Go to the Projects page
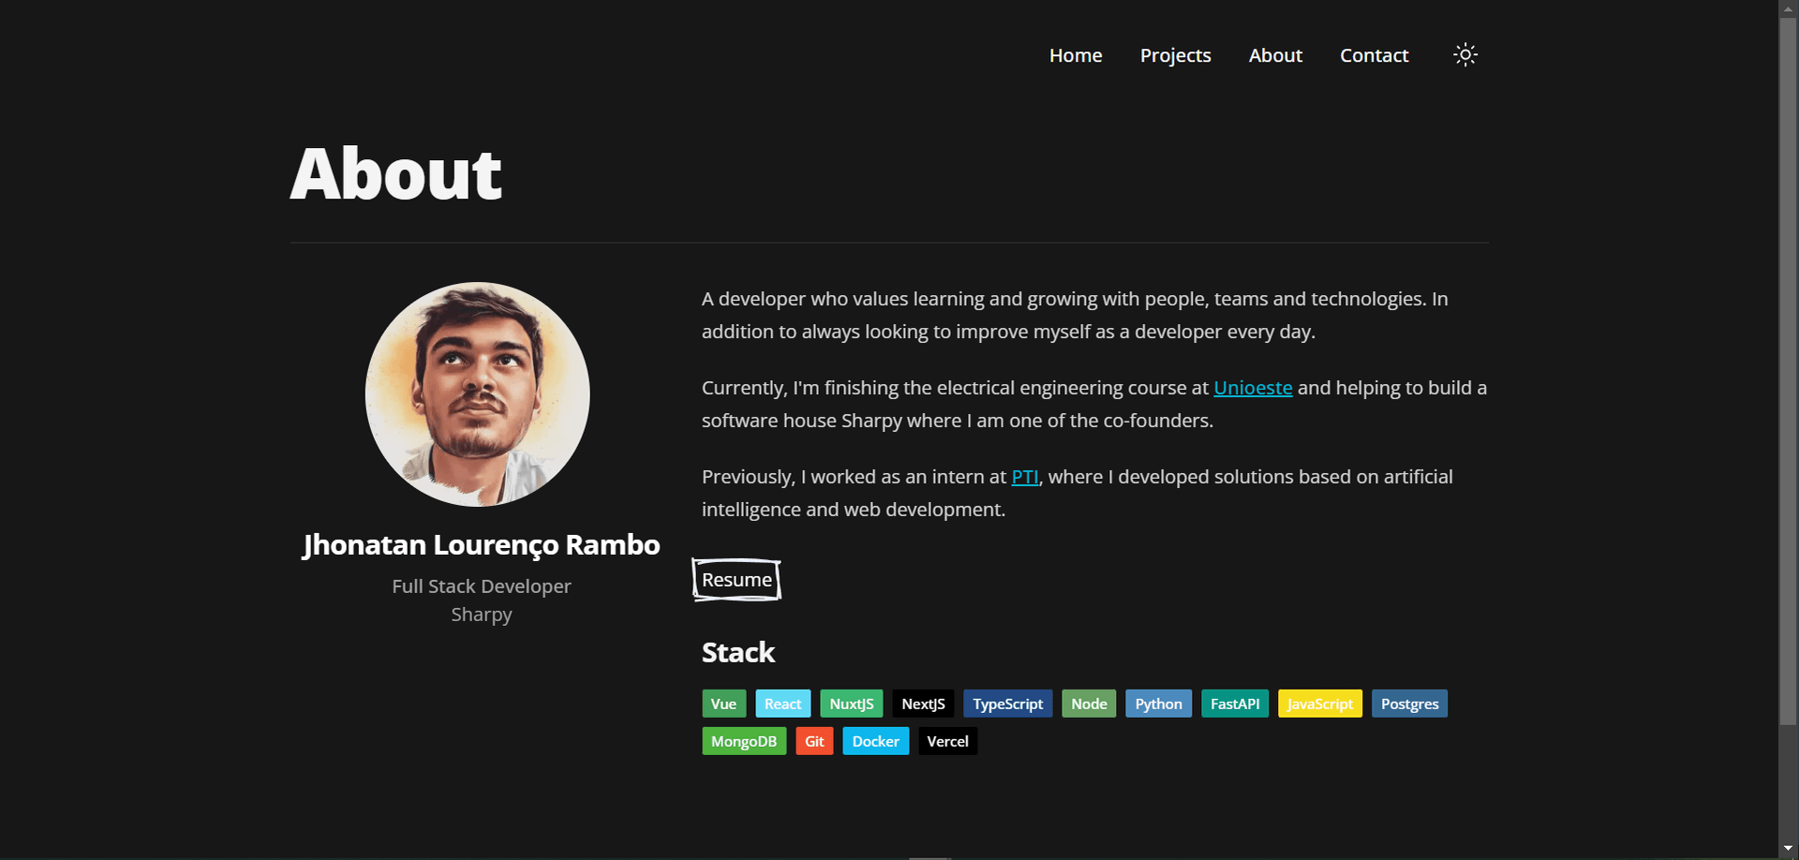 (1175, 55)
